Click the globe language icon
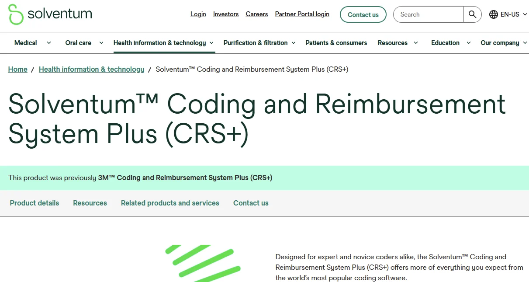This screenshot has height=282, width=529. [494, 14]
